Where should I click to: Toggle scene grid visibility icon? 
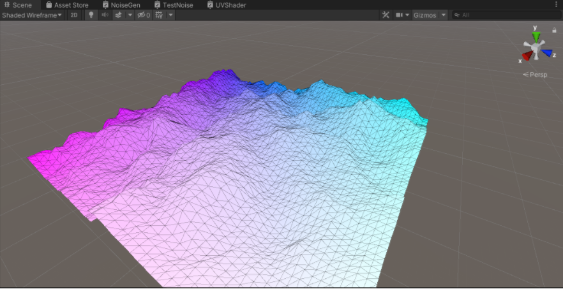[x=159, y=15]
